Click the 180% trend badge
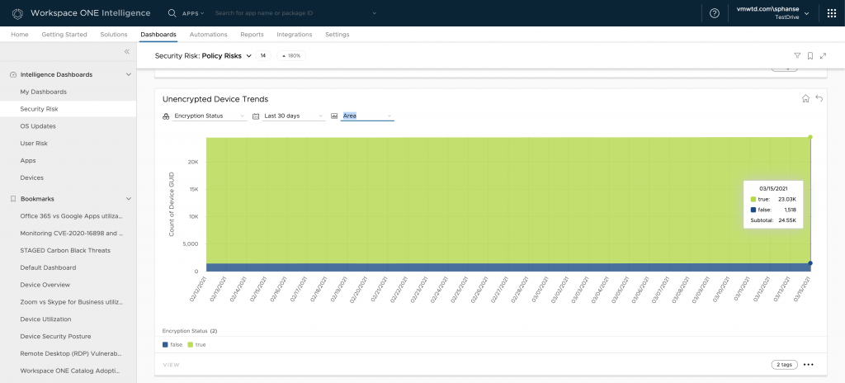 pyautogui.click(x=291, y=55)
